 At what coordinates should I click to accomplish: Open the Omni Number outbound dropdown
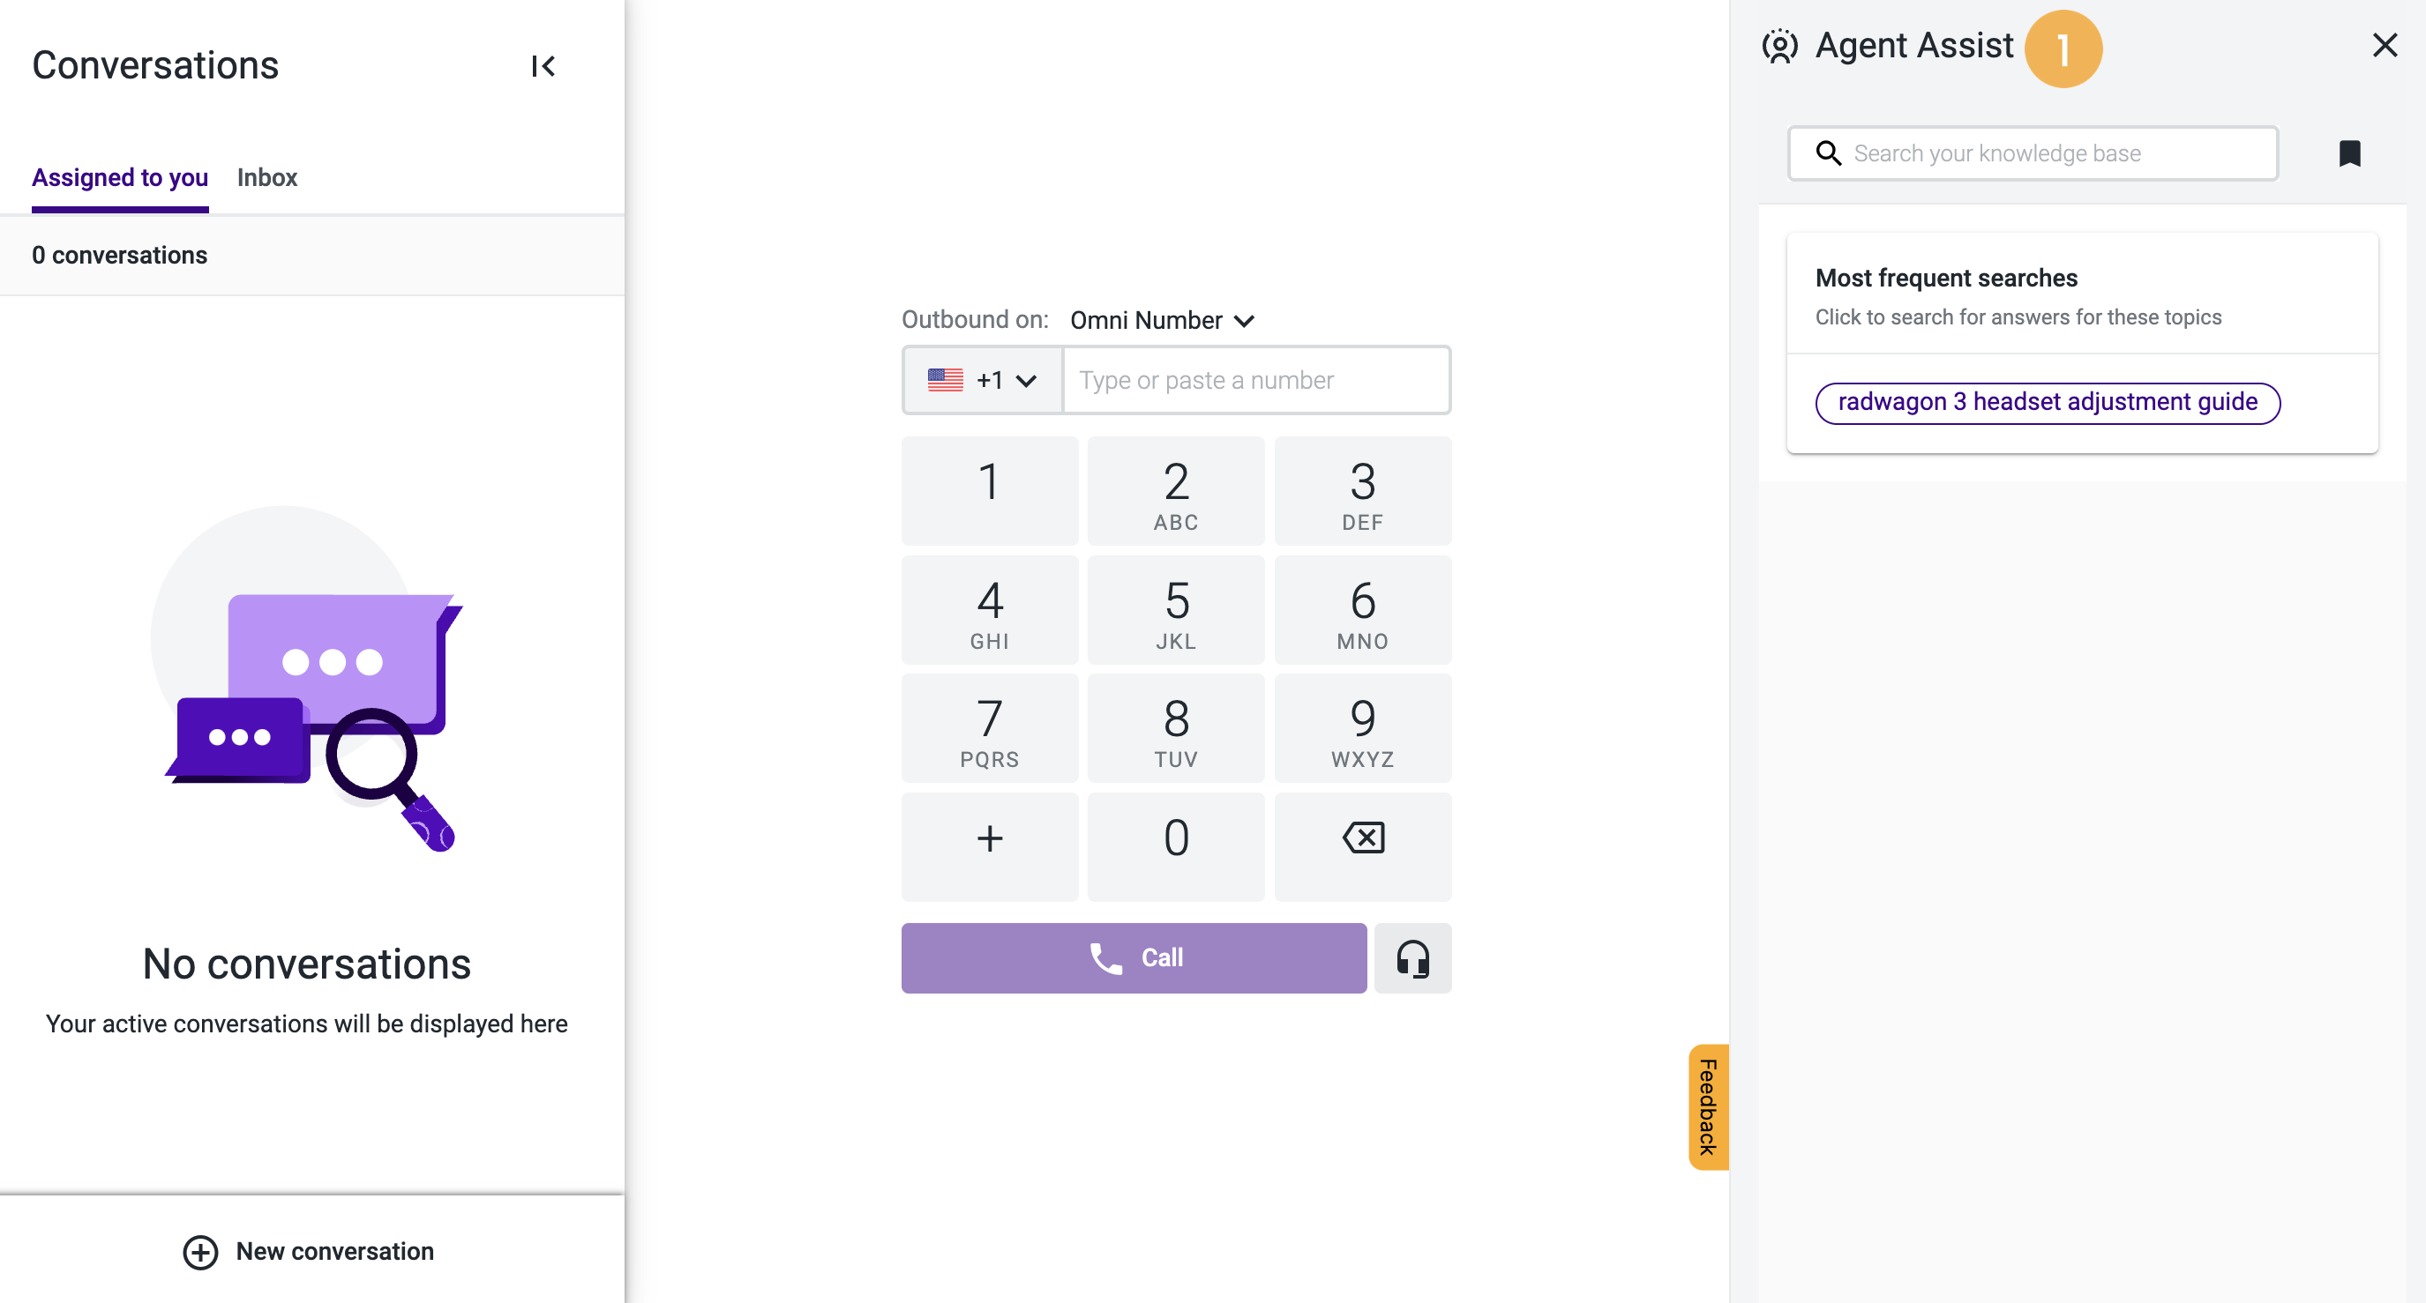coord(1160,320)
